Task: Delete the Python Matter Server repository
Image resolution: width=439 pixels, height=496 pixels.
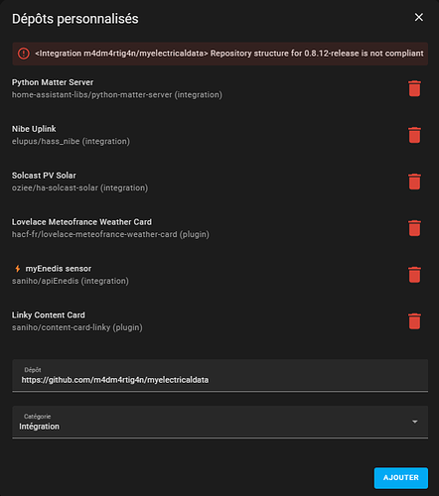Action: 414,88
